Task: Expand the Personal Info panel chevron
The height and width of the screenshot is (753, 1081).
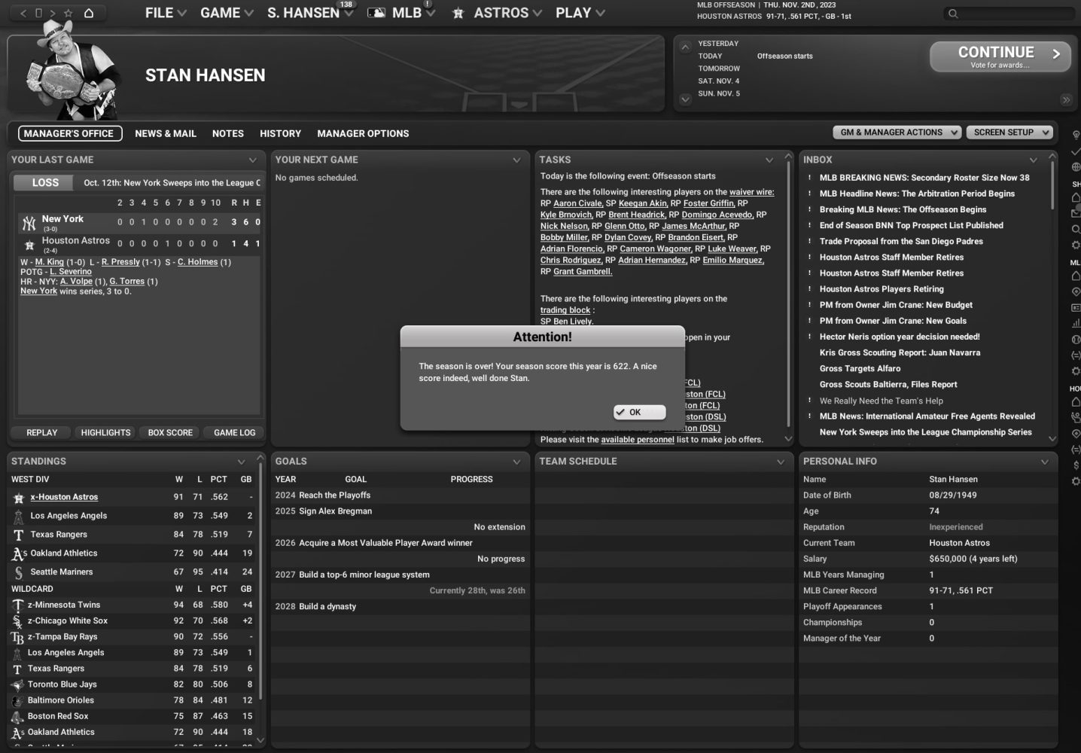Action: (x=1044, y=462)
